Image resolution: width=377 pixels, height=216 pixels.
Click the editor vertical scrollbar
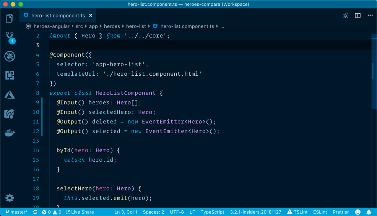click(373, 71)
